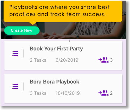This screenshot has width=130, height=110.
Task: Click the divider line in first playbook card
Action: coord(23,53)
